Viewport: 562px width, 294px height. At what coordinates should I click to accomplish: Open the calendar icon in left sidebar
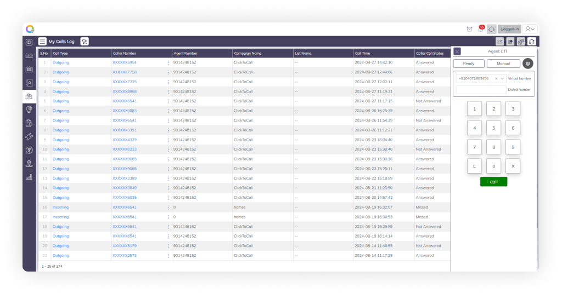pyautogui.click(x=30, y=70)
